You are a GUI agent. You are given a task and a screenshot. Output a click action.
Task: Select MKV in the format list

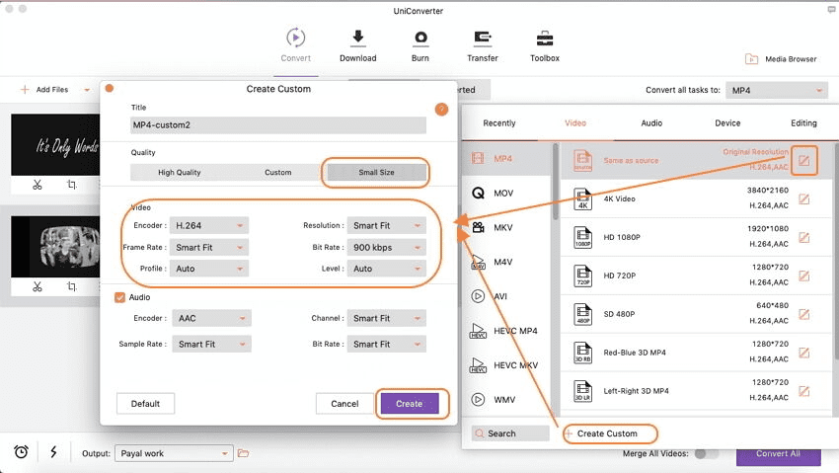tap(503, 227)
